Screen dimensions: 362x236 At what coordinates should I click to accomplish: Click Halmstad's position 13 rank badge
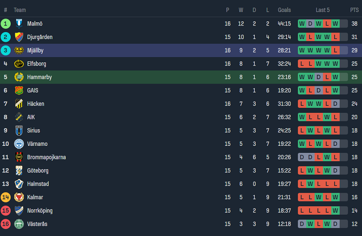click(x=6, y=184)
